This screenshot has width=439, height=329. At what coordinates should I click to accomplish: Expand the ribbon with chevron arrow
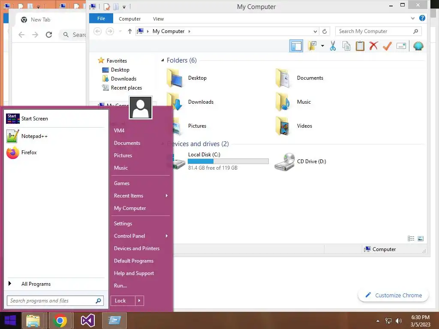click(x=413, y=18)
